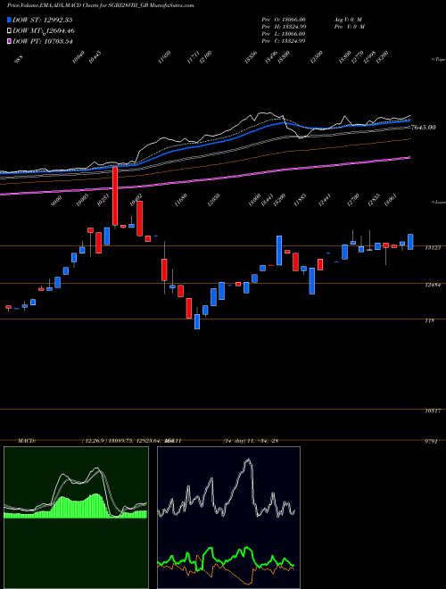
Task: Click the Pre O: 13066.00 value
Action: point(284,20)
